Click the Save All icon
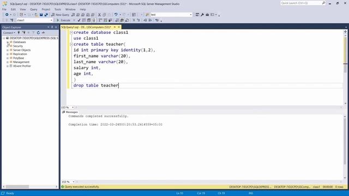 46,15
